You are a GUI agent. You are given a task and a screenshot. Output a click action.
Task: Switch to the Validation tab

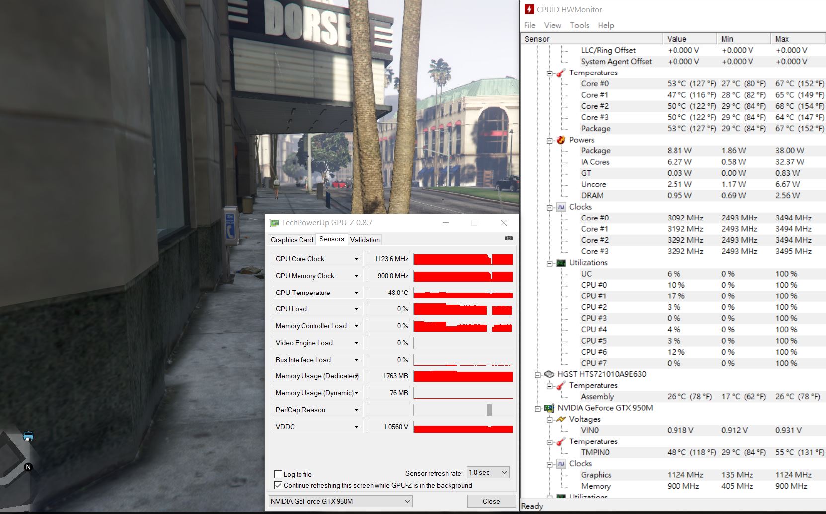click(365, 240)
